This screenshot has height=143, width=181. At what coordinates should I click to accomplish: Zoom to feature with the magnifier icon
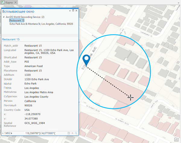pyautogui.click(x=76, y=133)
